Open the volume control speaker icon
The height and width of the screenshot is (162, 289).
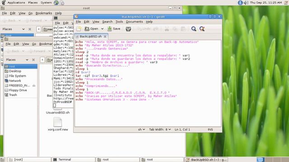click(x=246, y=3)
